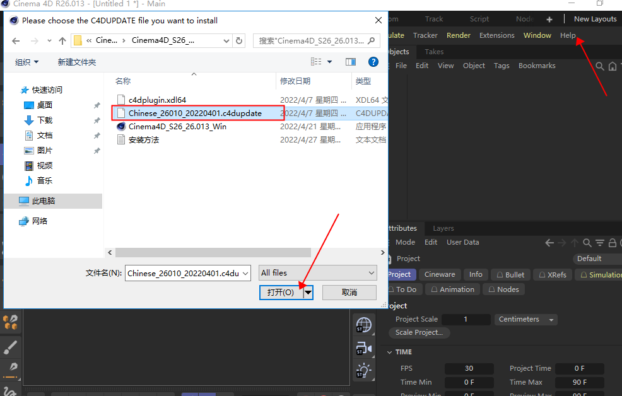This screenshot has height=396, width=622.
Task: Click the change view layout icon
Action: point(316,62)
